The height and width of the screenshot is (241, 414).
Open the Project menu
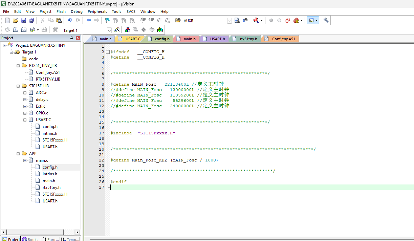click(45, 12)
